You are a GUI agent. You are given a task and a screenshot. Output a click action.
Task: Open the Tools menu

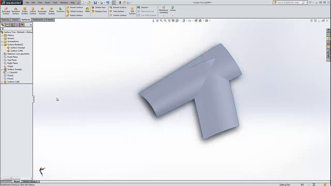55,3
